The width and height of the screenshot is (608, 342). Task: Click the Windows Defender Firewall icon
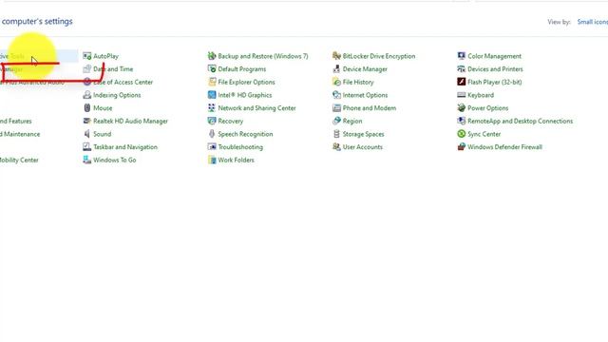[x=462, y=147]
